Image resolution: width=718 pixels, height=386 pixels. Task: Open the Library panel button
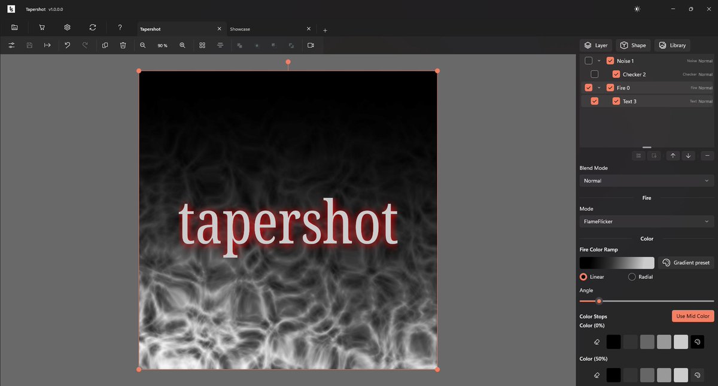click(672, 45)
